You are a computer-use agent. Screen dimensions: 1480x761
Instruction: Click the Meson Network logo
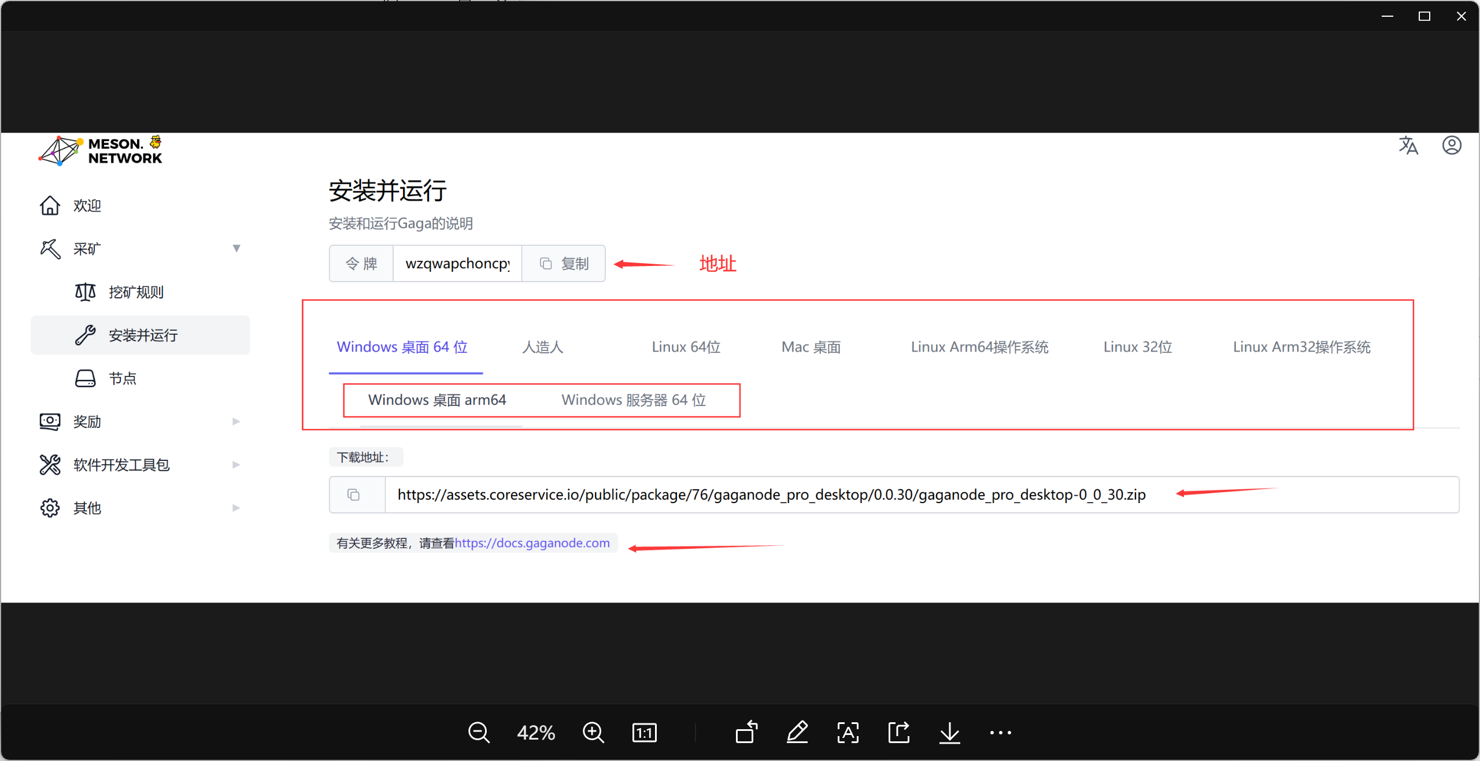click(101, 150)
